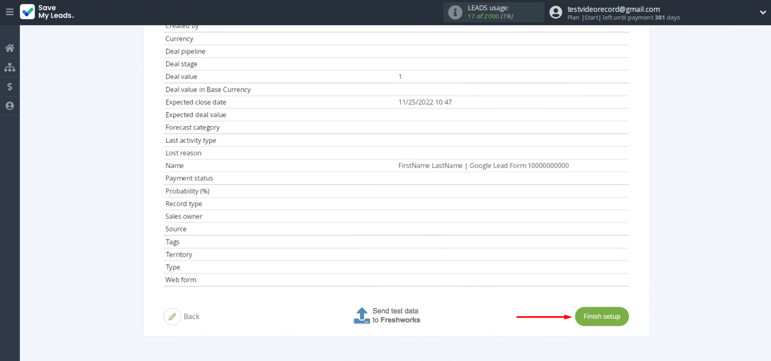Click the account avatar icon in the header
Screen dimensions: 771x361
coord(556,12)
